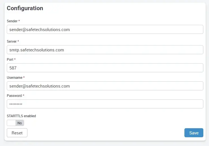The image size is (209, 146).
Task: Click the masked Password field
Action: tap(105, 104)
